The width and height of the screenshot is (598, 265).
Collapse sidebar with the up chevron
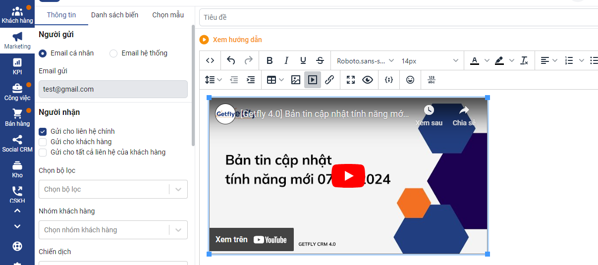pos(17,211)
